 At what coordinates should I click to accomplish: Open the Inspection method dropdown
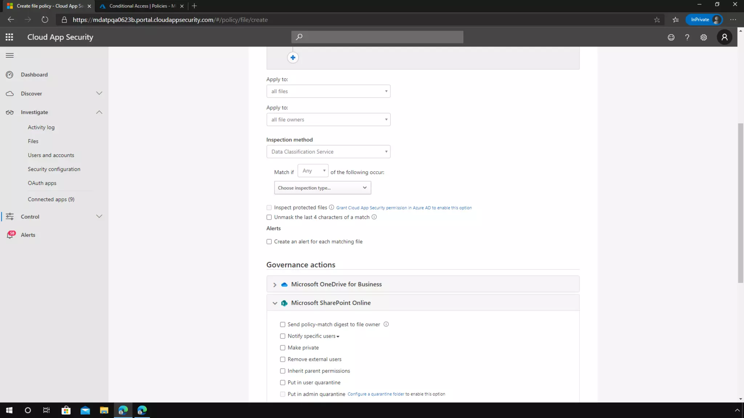[328, 152]
